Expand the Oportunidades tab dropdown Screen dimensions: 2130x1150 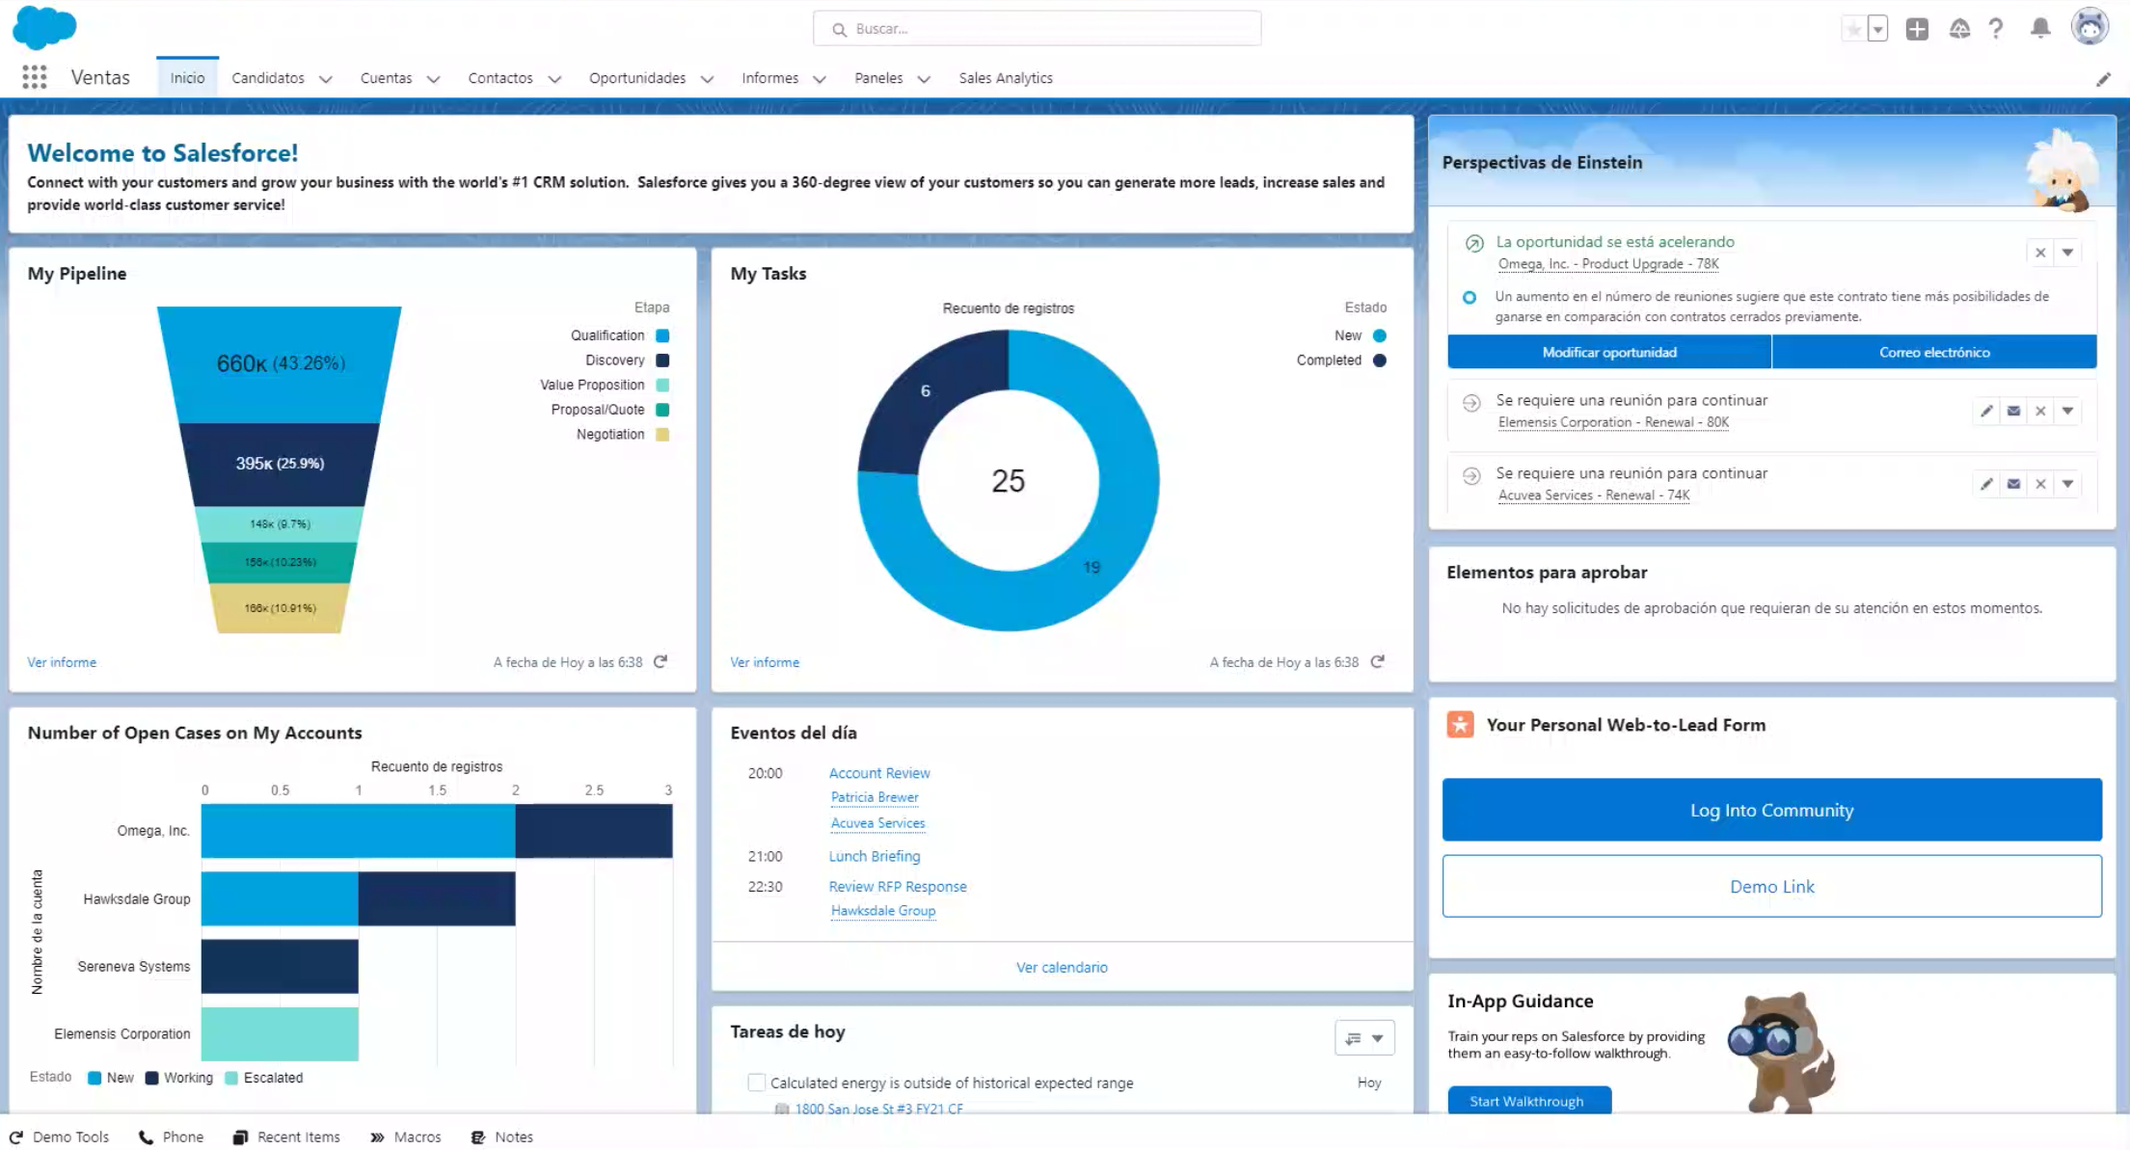(x=707, y=79)
